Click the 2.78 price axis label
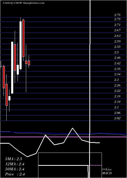Screen dimensions: 127x178 (117, 15)
